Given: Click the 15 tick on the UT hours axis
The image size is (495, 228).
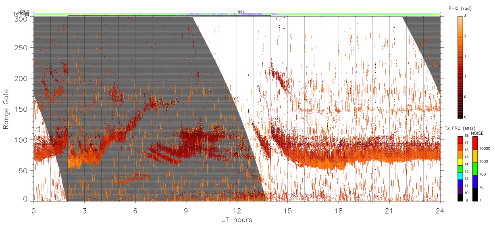Looking at the screenshot, I should click(287, 211).
